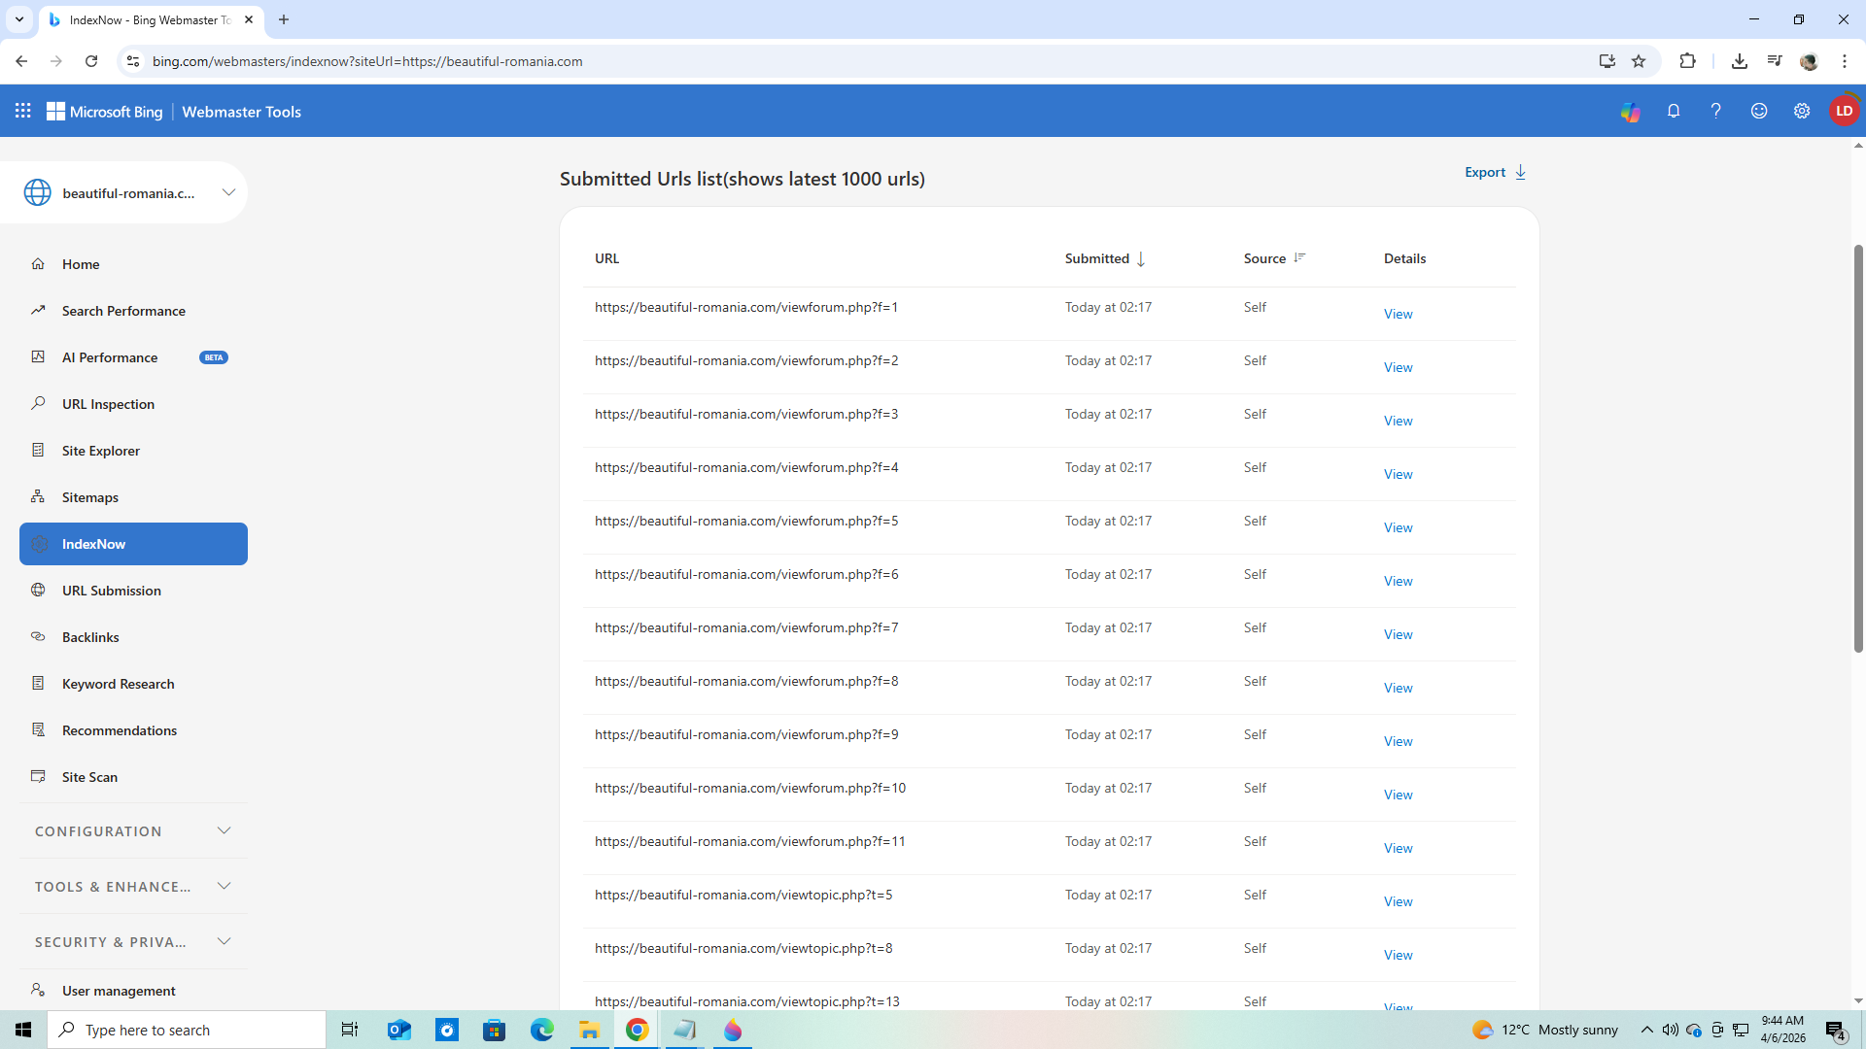Open the notifications bell
This screenshot has height=1049, width=1866.
click(1673, 112)
